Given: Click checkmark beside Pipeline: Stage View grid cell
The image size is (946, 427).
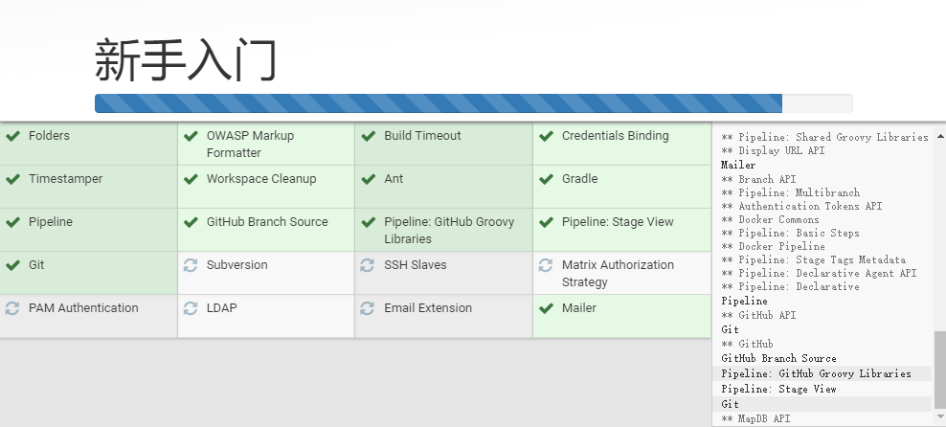Looking at the screenshot, I should [x=546, y=222].
